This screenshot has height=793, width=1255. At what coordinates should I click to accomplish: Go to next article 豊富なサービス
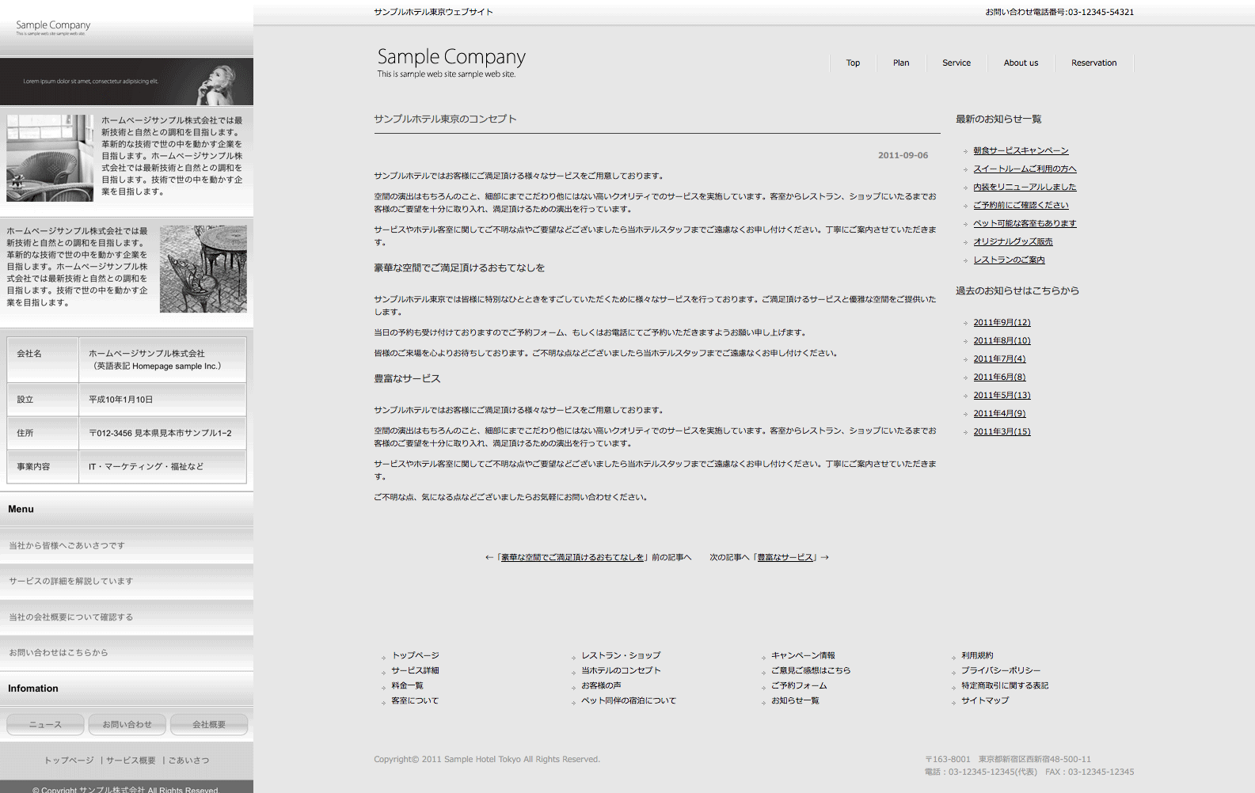tap(785, 557)
